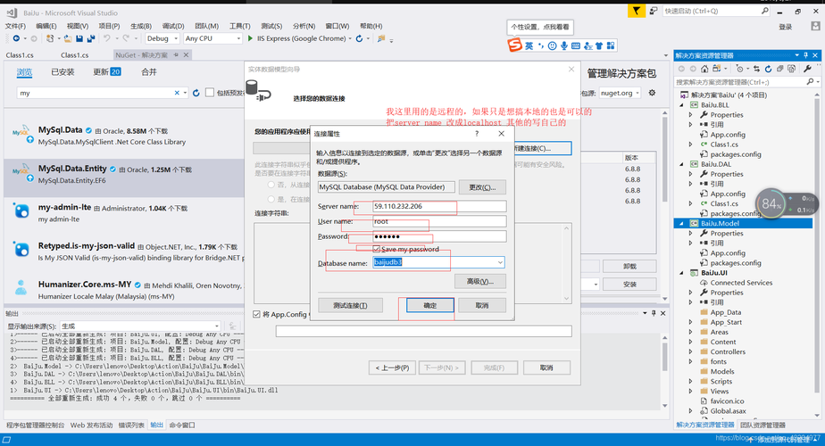Click the Save All toolbar icon
825x446 pixels.
click(x=91, y=38)
